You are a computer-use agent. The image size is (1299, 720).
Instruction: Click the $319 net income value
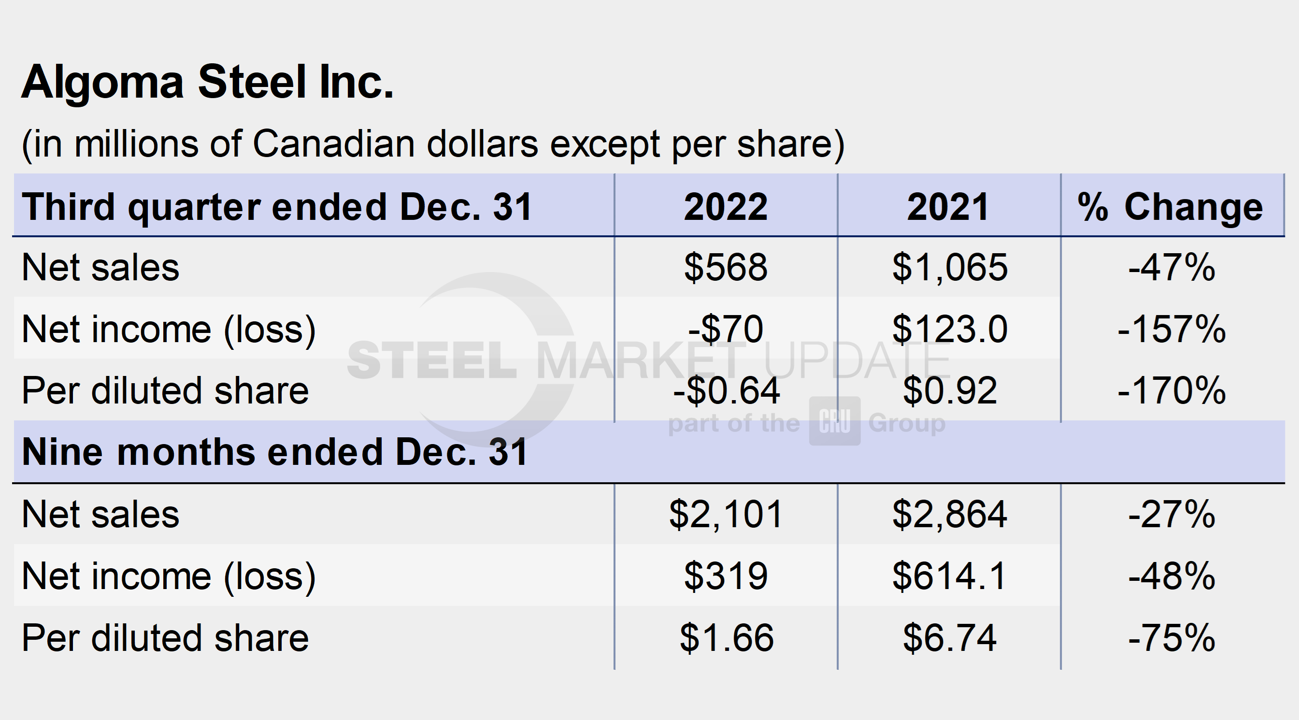pyautogui.click(x=726, y=576)
